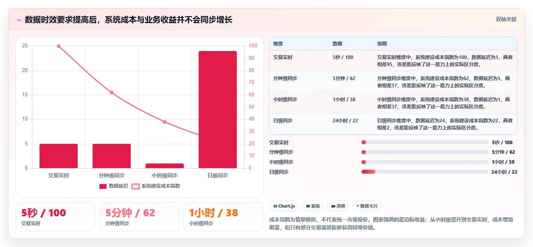Click the table cell 5分钟 / 62
Viewport: 533px width, 247px height.
(344, 78)
